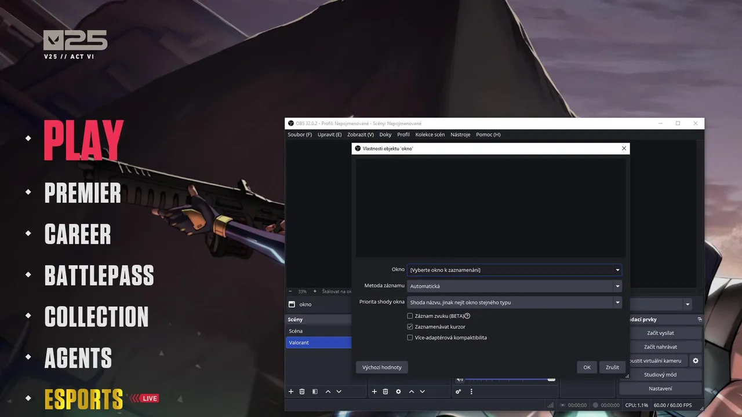742x417 pixels.
Task: Click the network status bars icon in status bar
Action: [551, 405]
